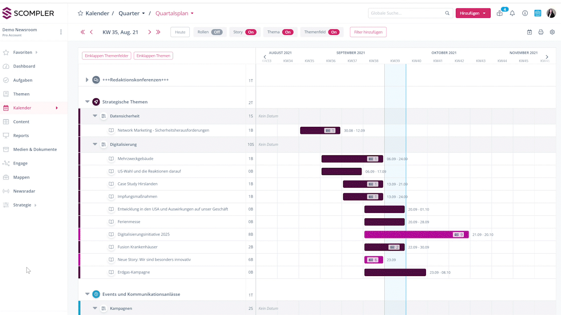This screenshot has height=315, width=561.
Task: Click the Filter hinzufügen button
Action: pos(368,32)
